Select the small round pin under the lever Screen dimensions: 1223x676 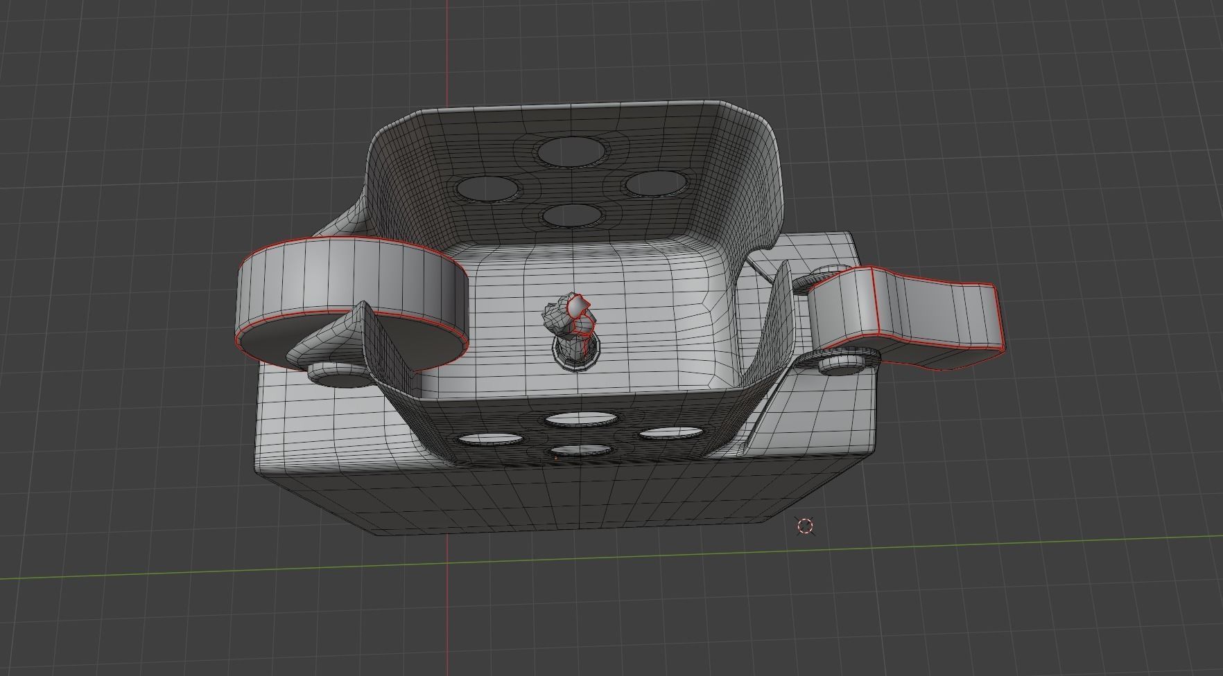pyautogui.click(x=841, y=364)
